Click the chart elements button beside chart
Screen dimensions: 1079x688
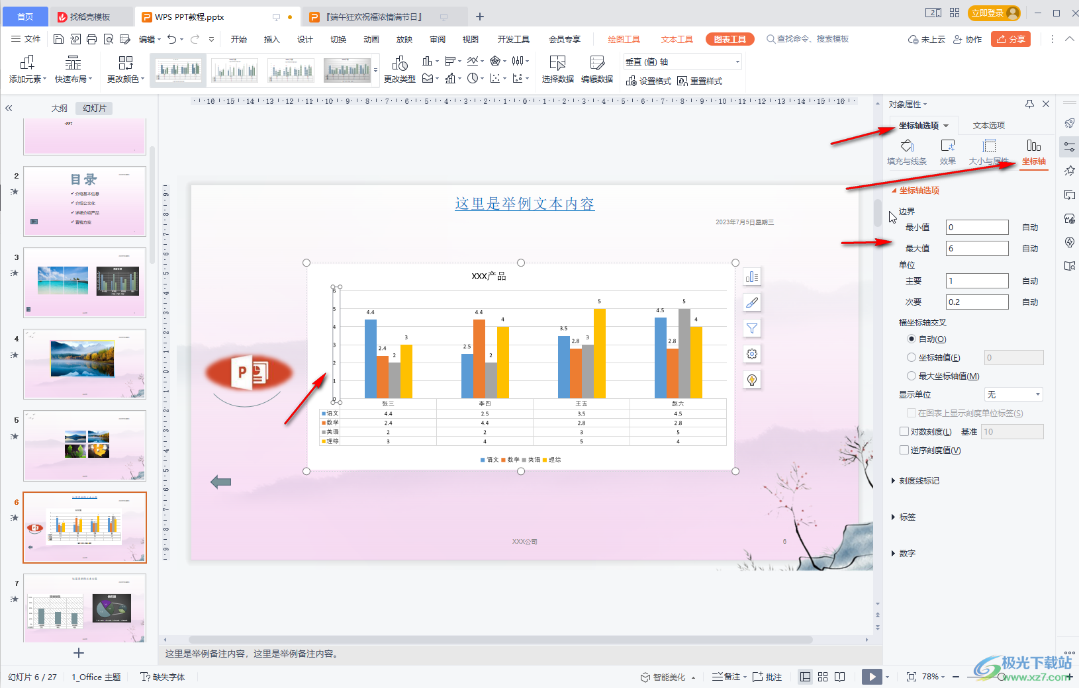click(752, 277)
